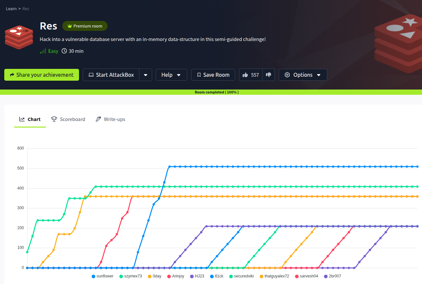The height and width of the screenshot is (284, 422).
Task: Click the 30 min clock icon
Action: pyautogui.click(x=64, y=51)
